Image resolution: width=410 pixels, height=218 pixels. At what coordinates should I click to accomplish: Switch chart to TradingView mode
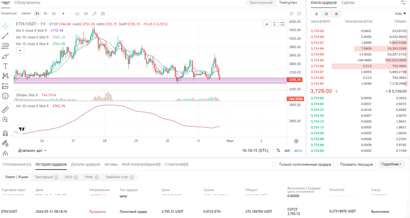(x=288, y=3)
